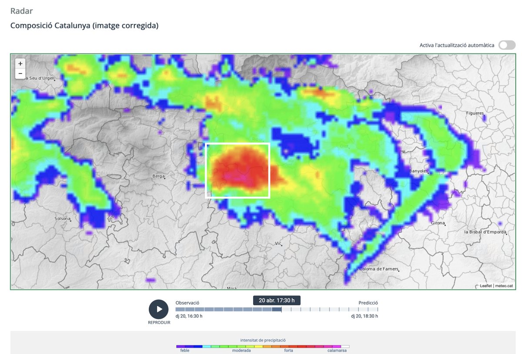Start radar animation with the play button
This screenshot has height=354, width=522.
click(159, 309)
